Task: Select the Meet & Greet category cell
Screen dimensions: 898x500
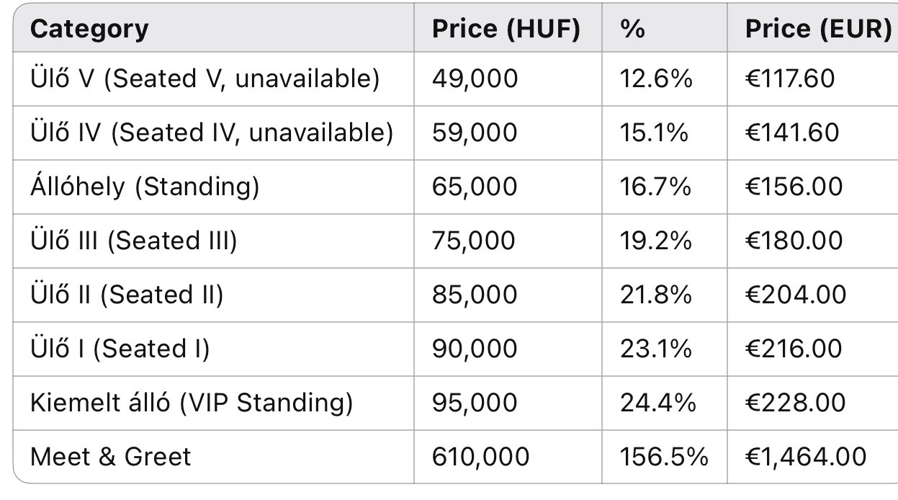Action: pyautogui.click(x=111, y=457)
